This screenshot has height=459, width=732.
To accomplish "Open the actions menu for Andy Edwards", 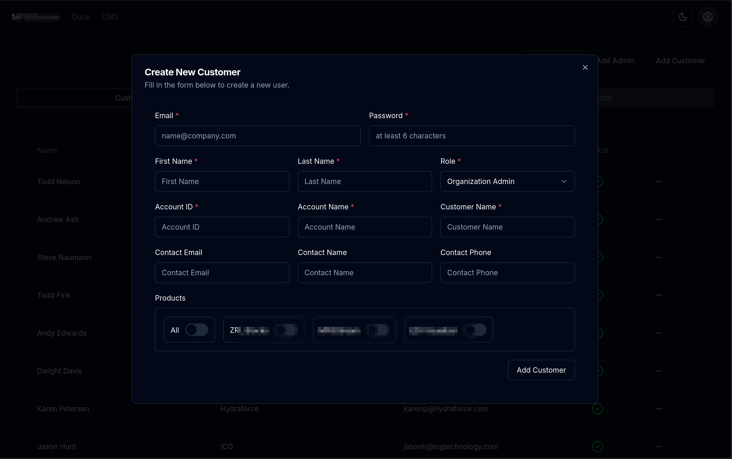I will (658, 333).
